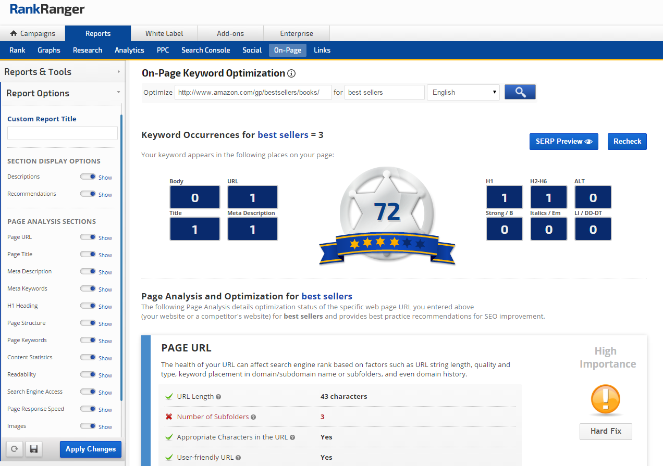663x466 pixels.
Task: Open the English language dropdown
Action: click(x=463, y=92)
